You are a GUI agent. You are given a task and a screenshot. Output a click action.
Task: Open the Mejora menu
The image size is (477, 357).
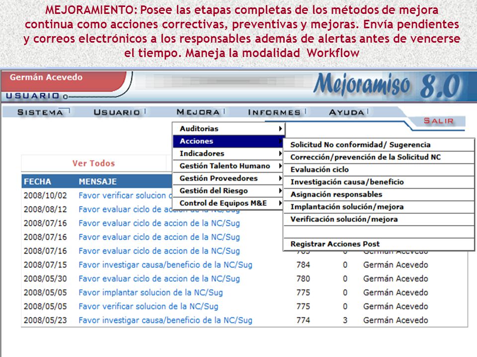click(198, 112)
